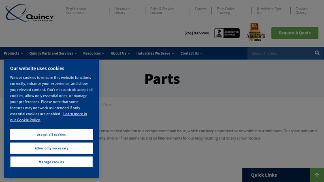
Task: Click the search magnifier icon
Action: 317,53
